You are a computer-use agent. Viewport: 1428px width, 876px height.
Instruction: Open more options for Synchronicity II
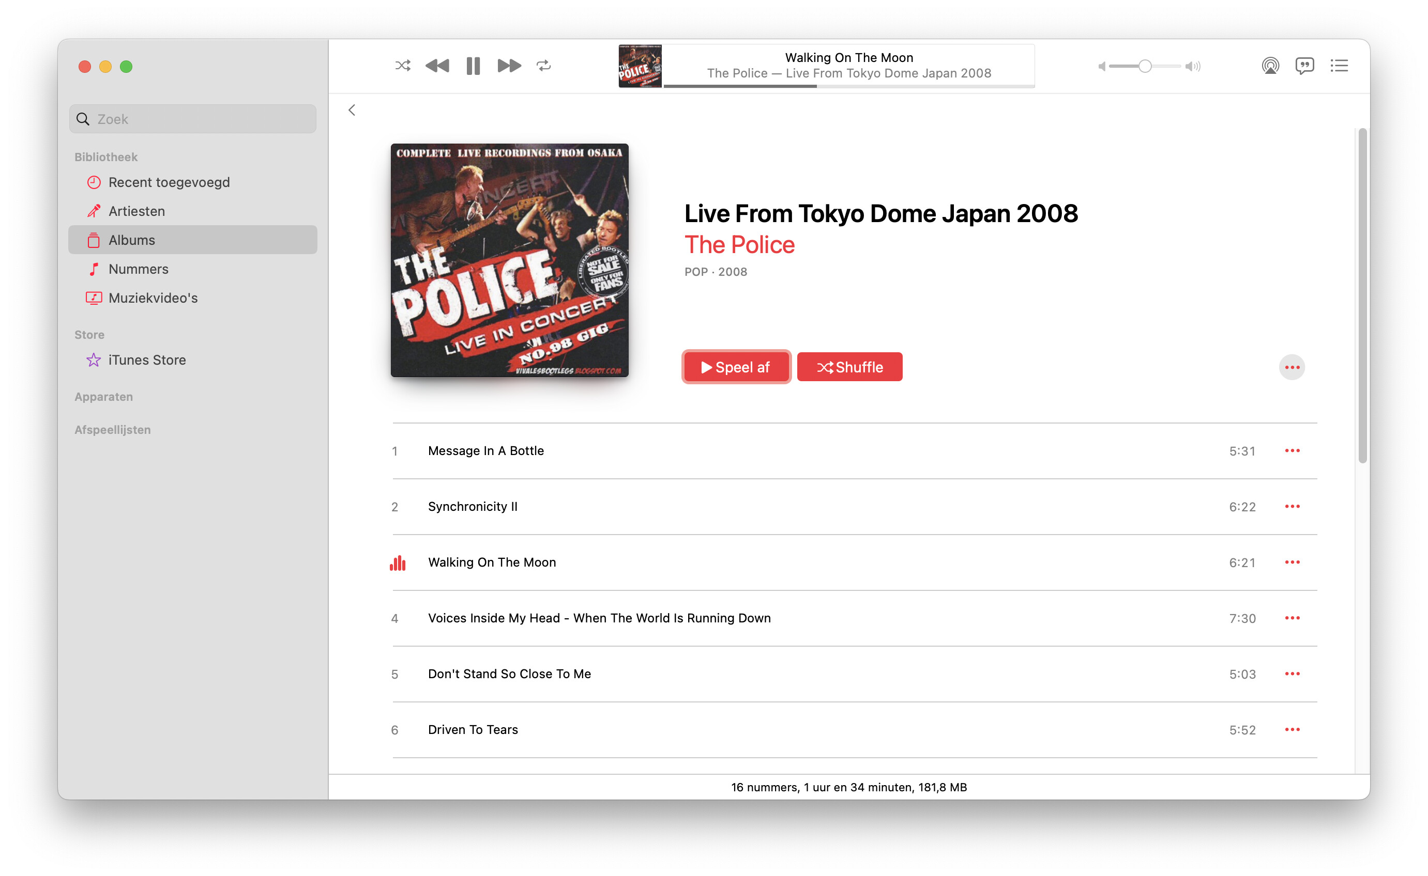(x=1293, y=506)
